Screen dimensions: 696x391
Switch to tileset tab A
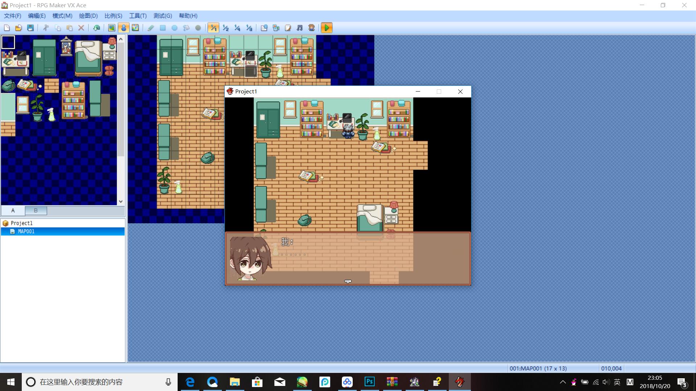coord(13,210)
